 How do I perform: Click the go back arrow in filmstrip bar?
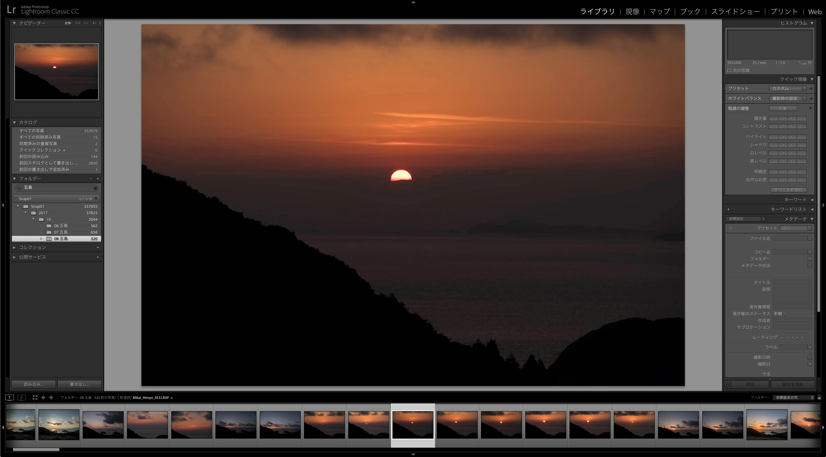tap(43, 398)
